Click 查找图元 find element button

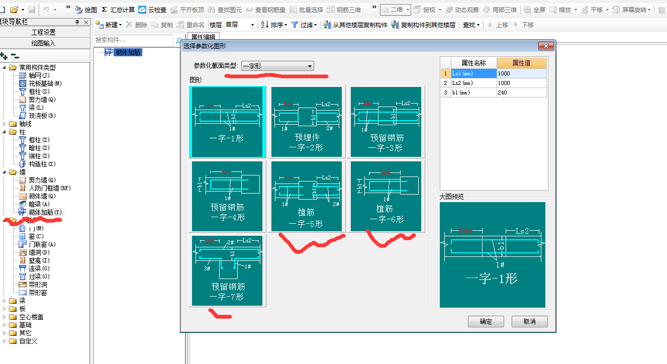click(x=224, y=10)
